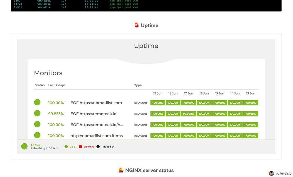
Task: Click the levelsio avatar picture
Action: [272, 173]
